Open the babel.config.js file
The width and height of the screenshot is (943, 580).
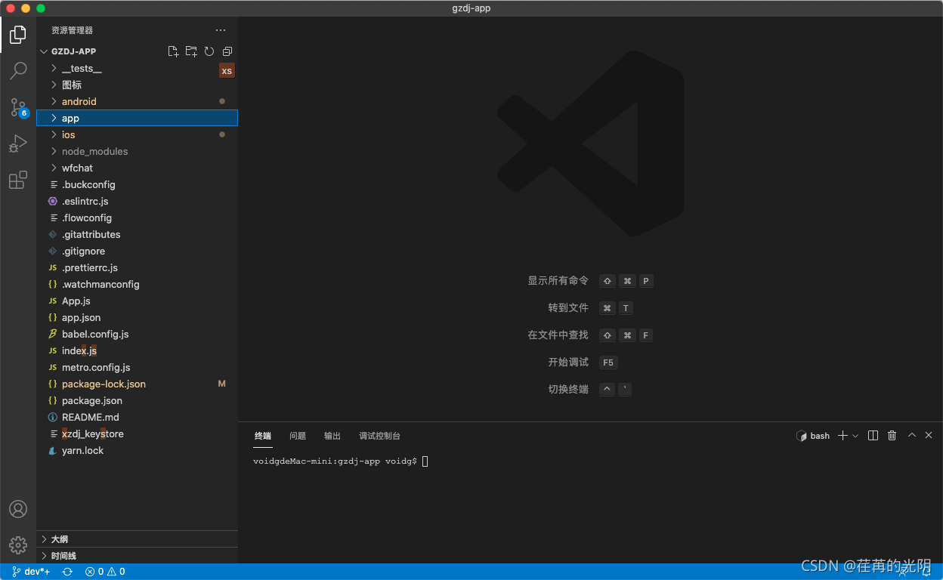tap(138, 334)
